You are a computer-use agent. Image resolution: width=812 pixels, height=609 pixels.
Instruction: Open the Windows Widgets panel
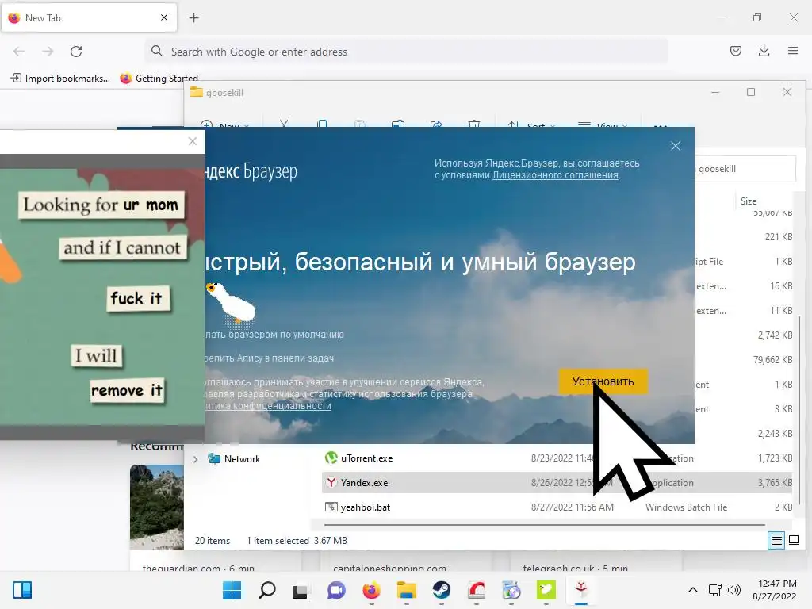[x=21, y=590]
